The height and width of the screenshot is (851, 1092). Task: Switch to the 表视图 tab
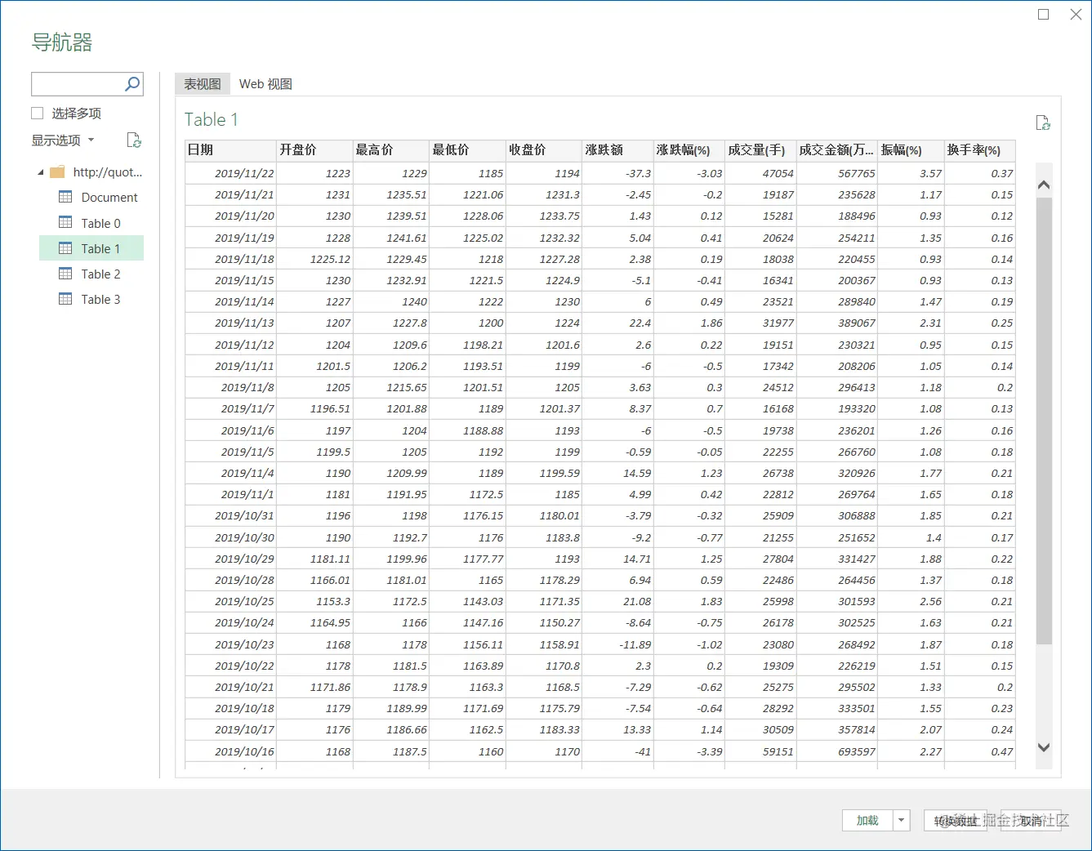click(x=203, y=84)
